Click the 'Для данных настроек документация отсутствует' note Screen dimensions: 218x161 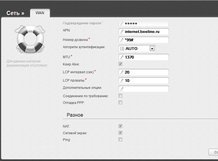pyautogui.click(x=27, y=63)
